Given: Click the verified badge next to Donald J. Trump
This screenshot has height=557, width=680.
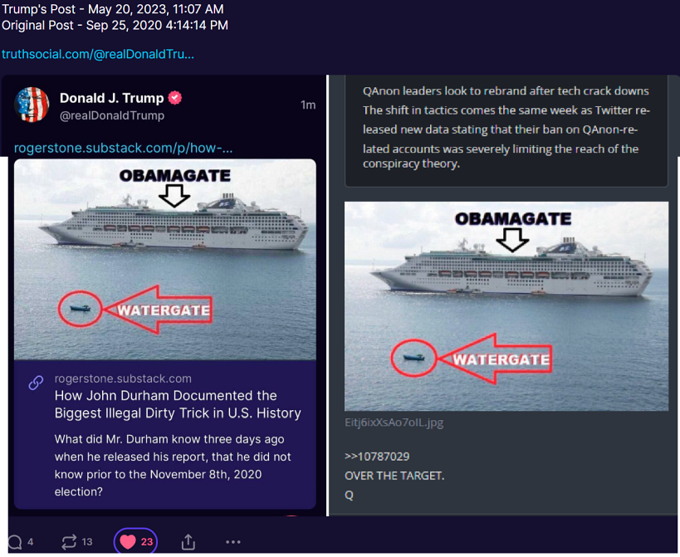Looking at the screenshot, I should (x=174, y=98).
